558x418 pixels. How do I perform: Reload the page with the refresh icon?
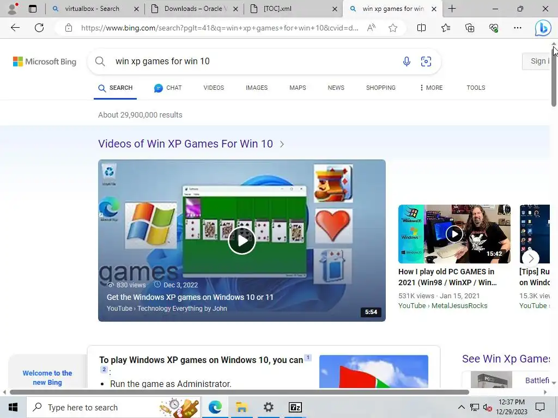[x=39, y=28]
